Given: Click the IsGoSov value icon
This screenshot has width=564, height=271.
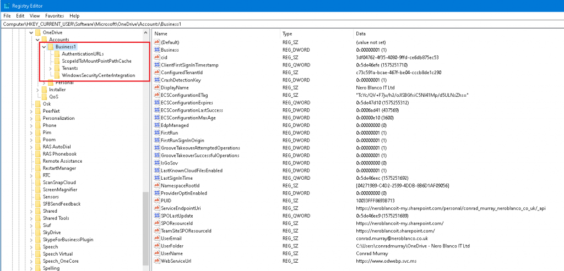Looking at the screenshot, I should tap(157, 163).
